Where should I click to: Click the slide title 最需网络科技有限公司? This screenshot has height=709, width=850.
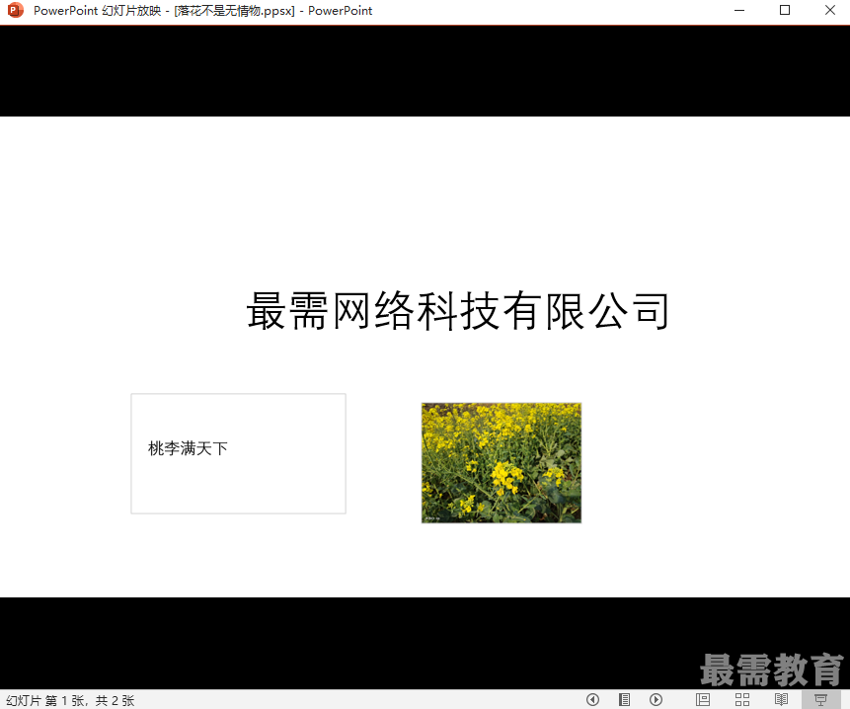458,311
